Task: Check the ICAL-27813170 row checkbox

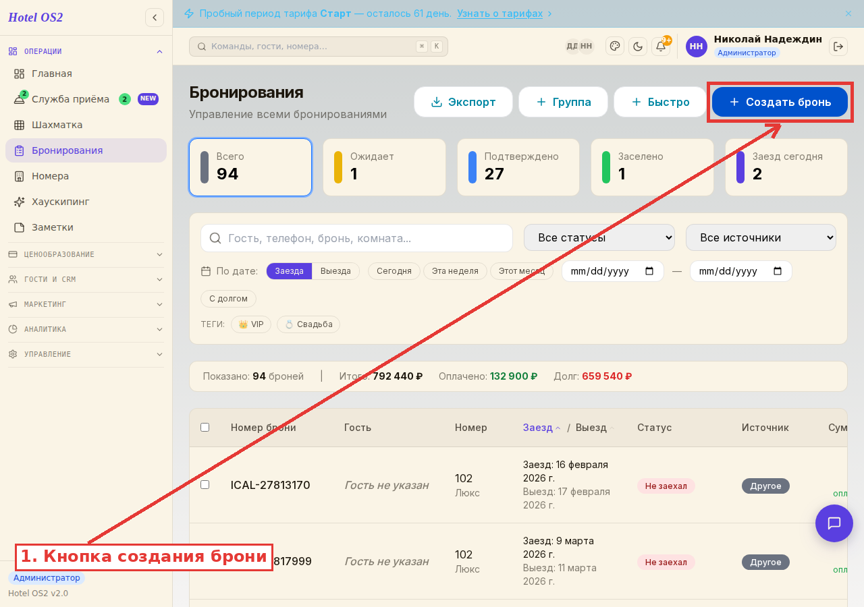Action: [x=205, y=484]
